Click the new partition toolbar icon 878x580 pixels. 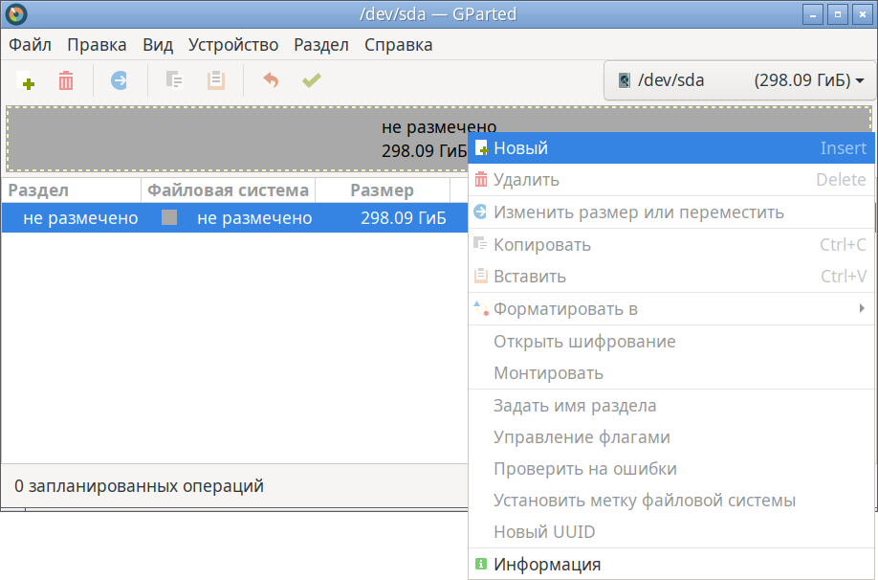26,80
